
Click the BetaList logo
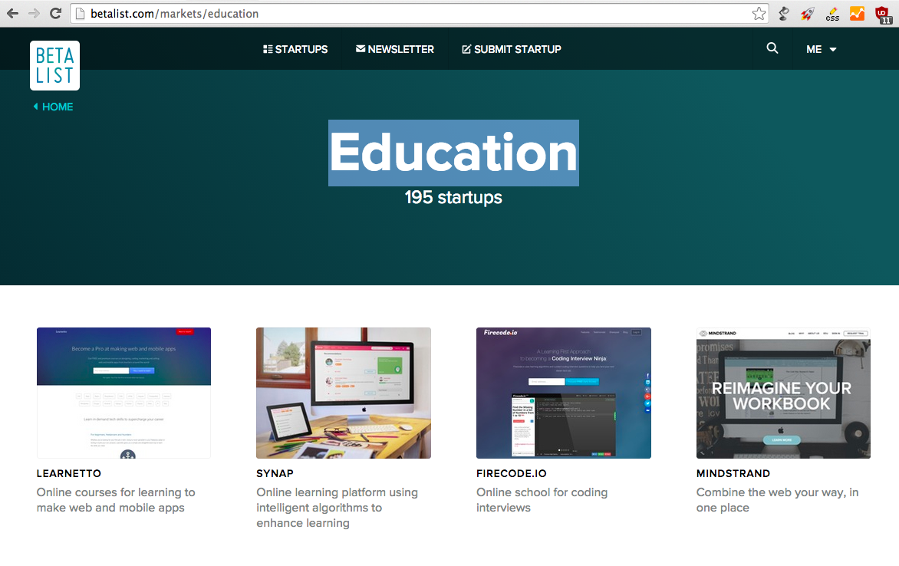tap(54, 65)
